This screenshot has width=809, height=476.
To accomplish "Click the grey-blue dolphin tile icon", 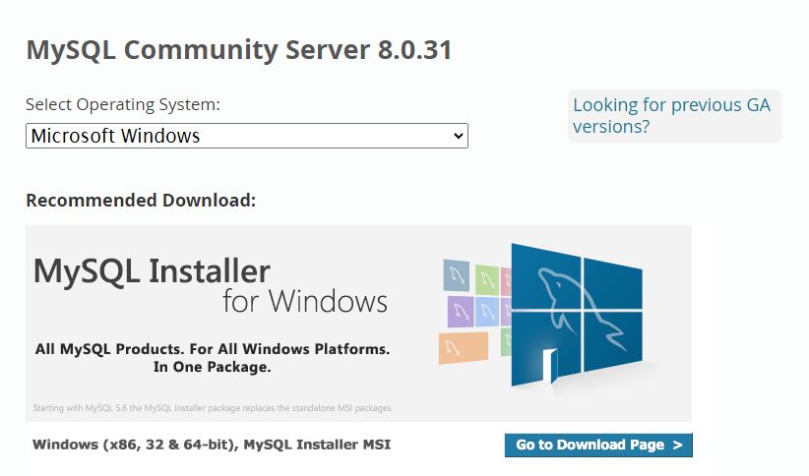I will coord(457,275).
